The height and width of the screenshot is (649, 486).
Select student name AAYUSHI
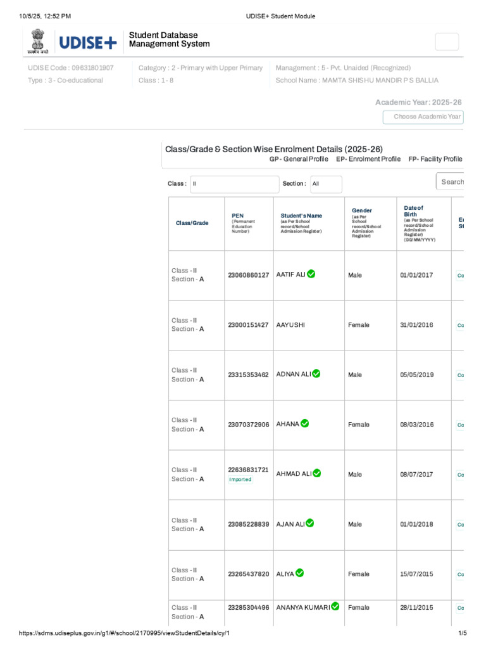290,325
